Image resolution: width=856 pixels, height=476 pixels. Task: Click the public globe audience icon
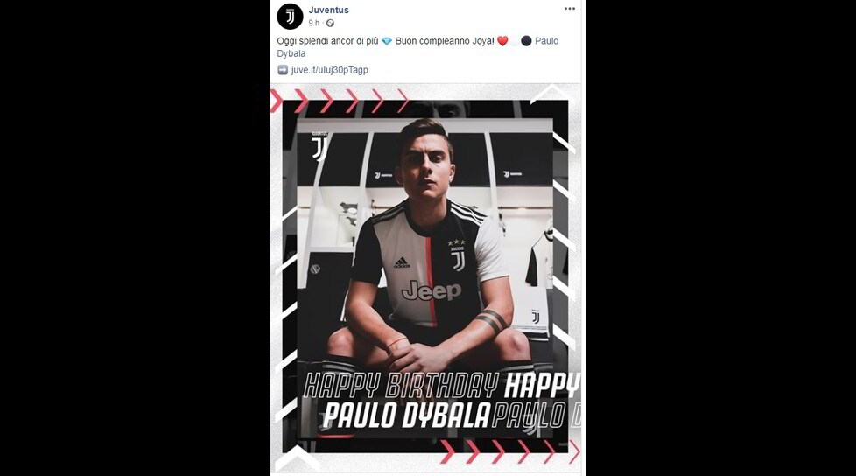click(330, 23)
